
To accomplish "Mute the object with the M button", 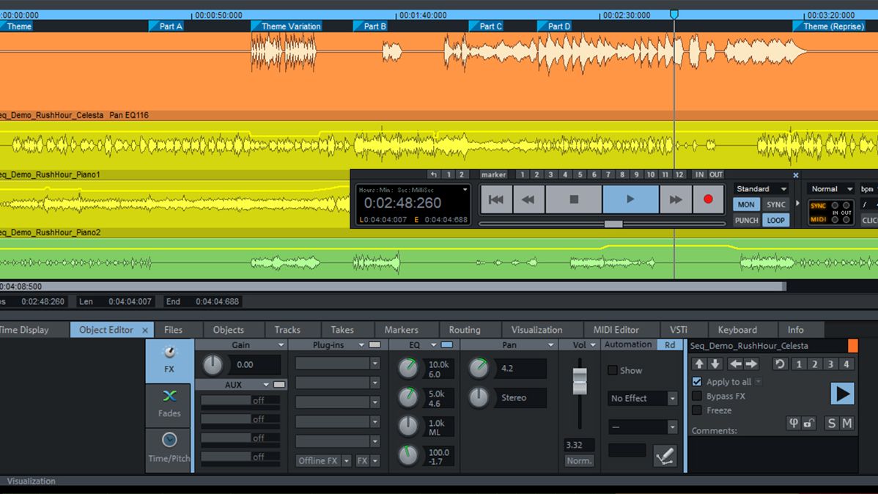I will [847, 424].
